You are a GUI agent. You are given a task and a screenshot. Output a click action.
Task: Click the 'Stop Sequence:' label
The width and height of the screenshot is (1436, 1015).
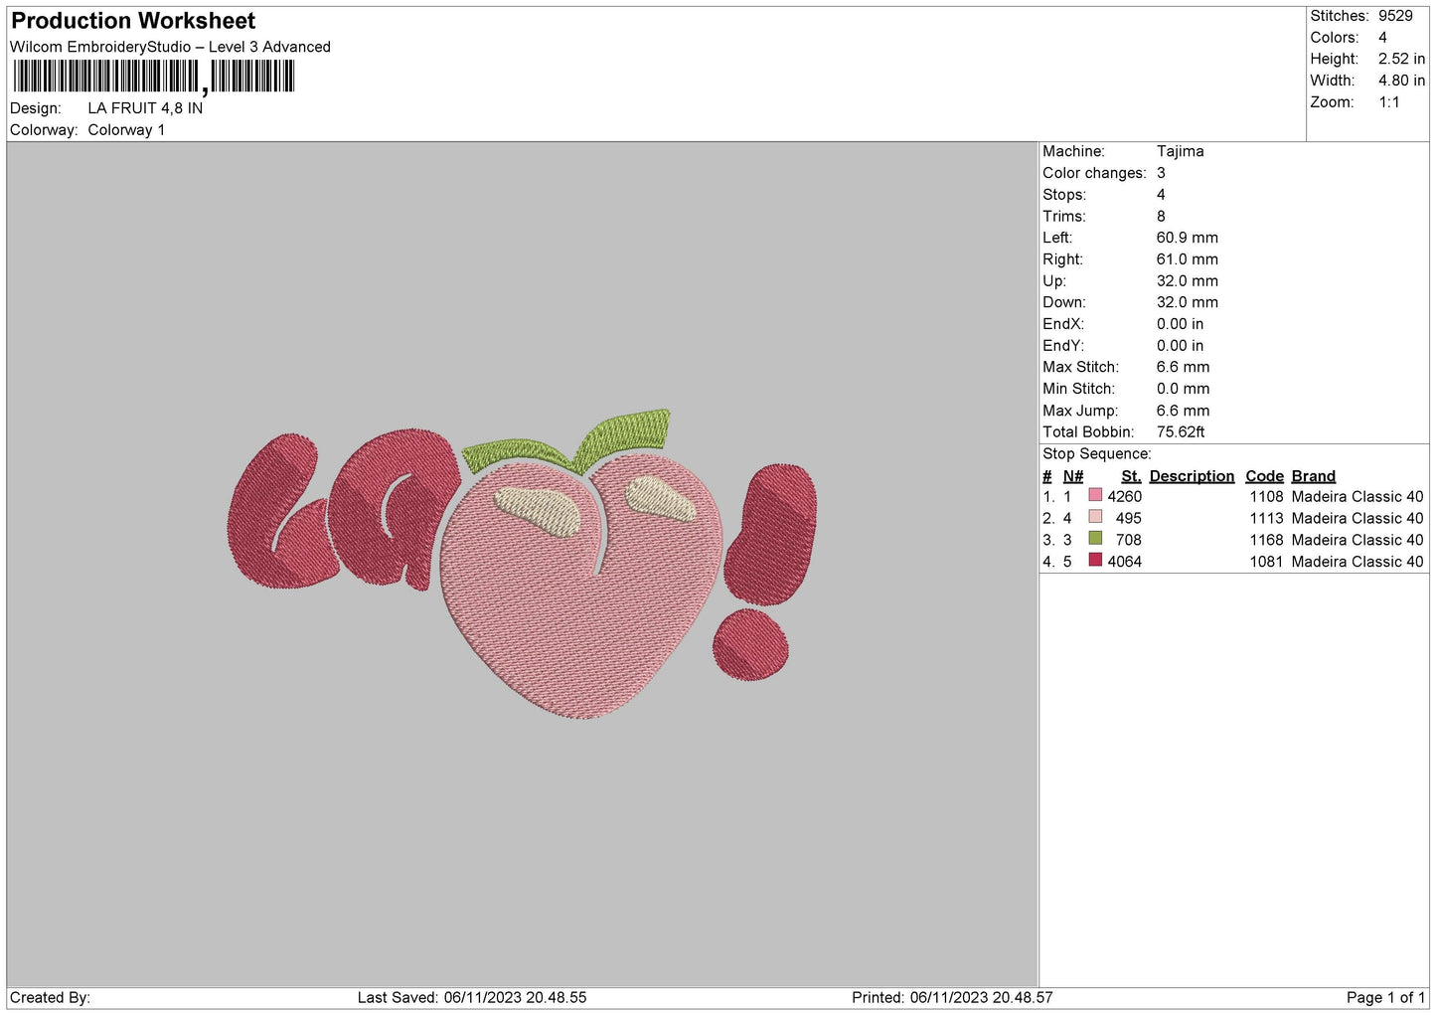pyautogui.click(x=1096, y=454)
